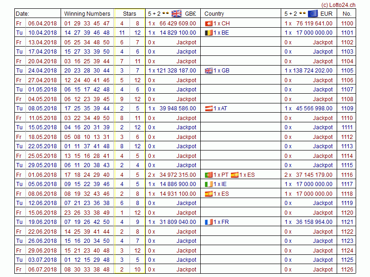
Task: Click the Irish flag next to IE
Action: 209,184
